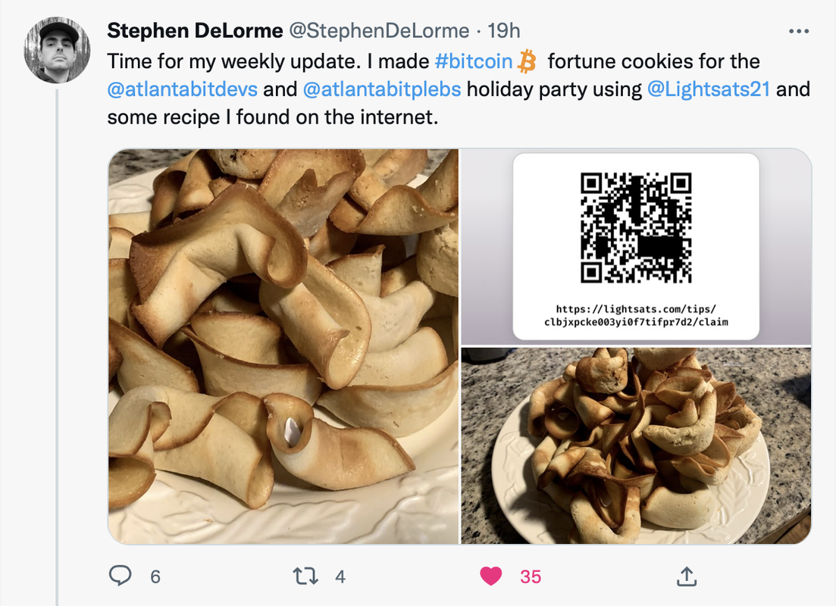836x606 pixels.
Task: Unlike the tweet via the heart icon
Action: point(491,576)
